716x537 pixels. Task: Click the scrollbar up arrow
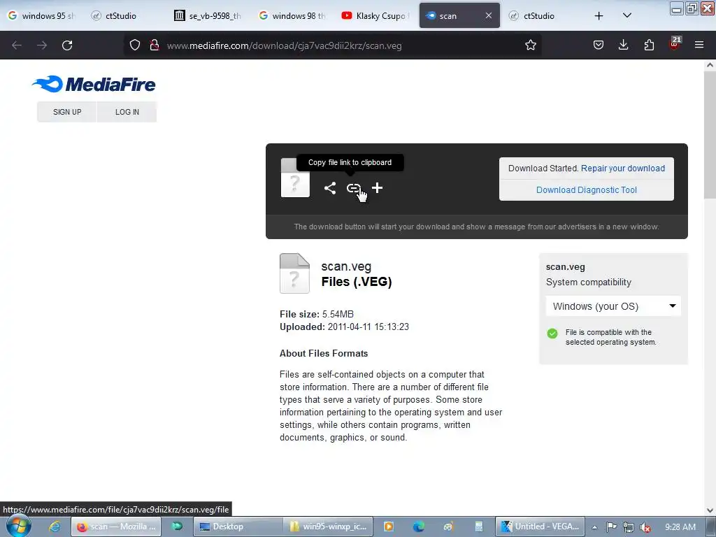tap(710, 65)
